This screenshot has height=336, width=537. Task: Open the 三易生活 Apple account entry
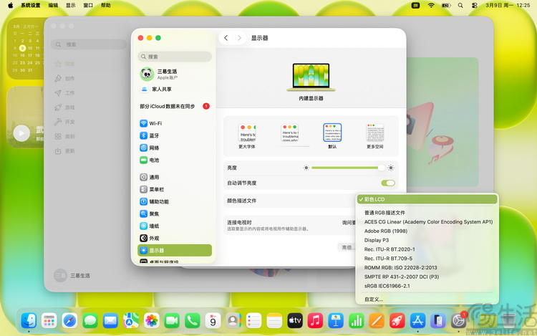pos(175,74)
